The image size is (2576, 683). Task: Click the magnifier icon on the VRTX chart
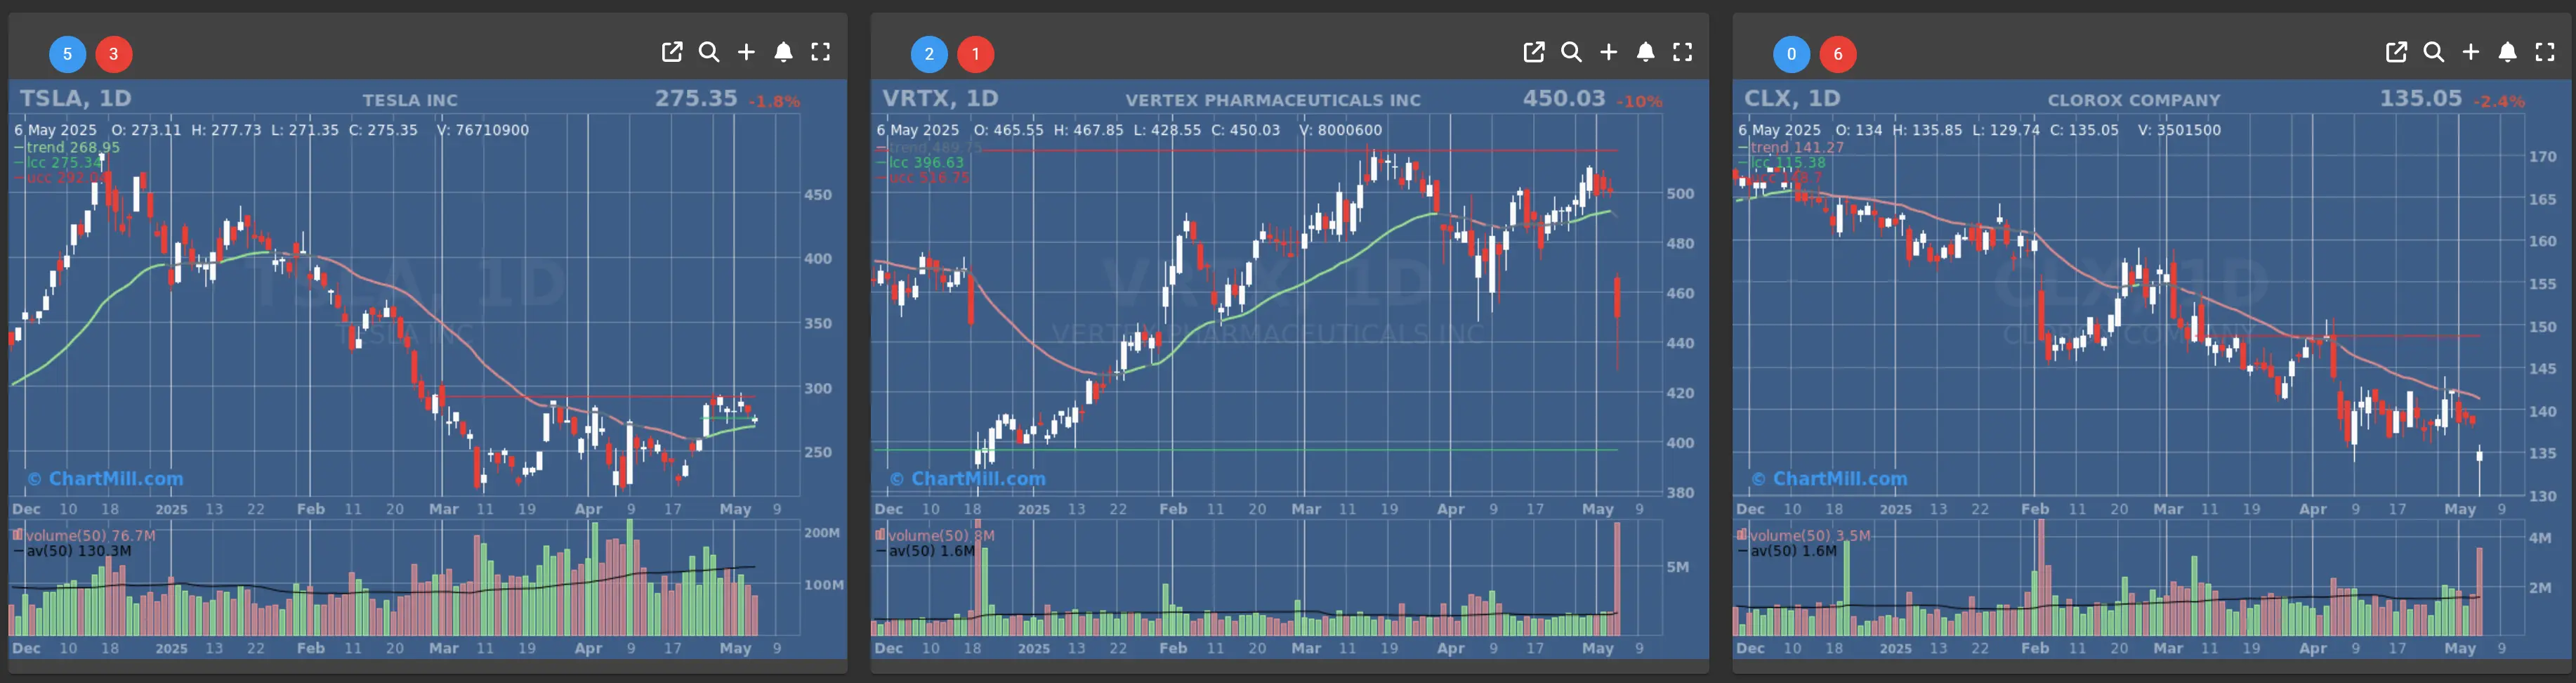click(1571, 52)
